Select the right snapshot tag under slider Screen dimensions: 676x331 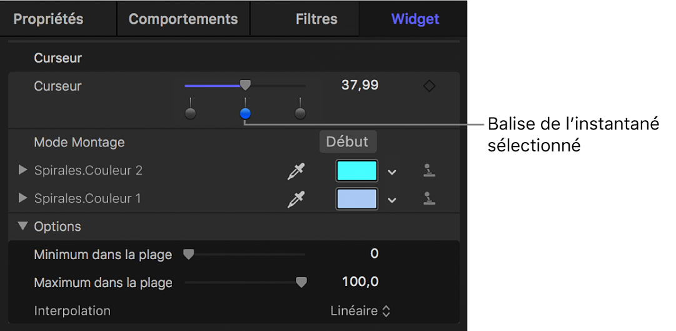(x=300, y=113)
